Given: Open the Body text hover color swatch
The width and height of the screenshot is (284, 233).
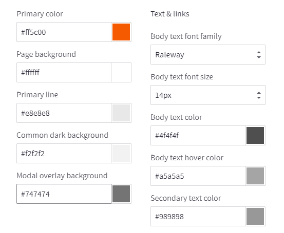Looking at the screenshot, I should coord(255,176).
